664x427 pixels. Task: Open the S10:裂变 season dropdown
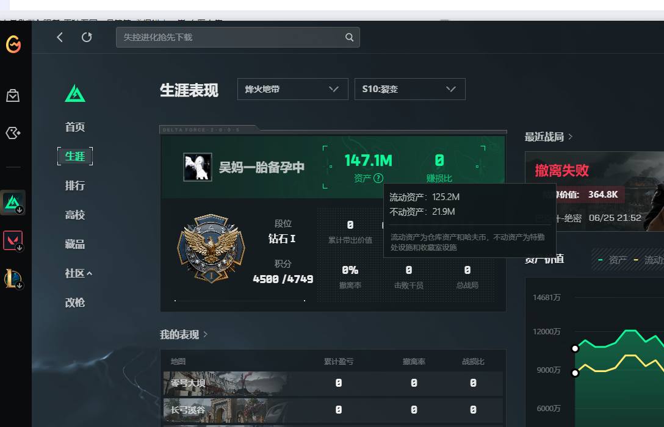[410, 89]
